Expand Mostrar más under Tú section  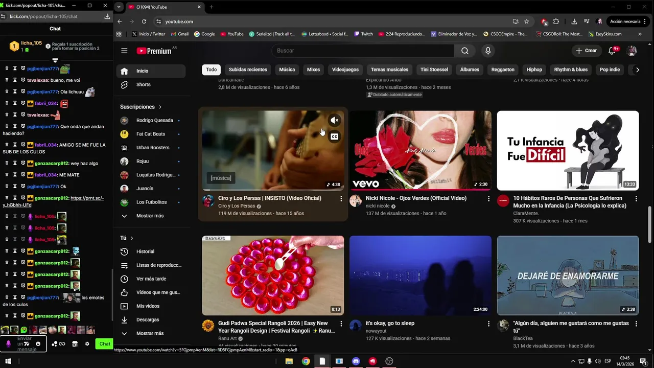click(151, 333)
